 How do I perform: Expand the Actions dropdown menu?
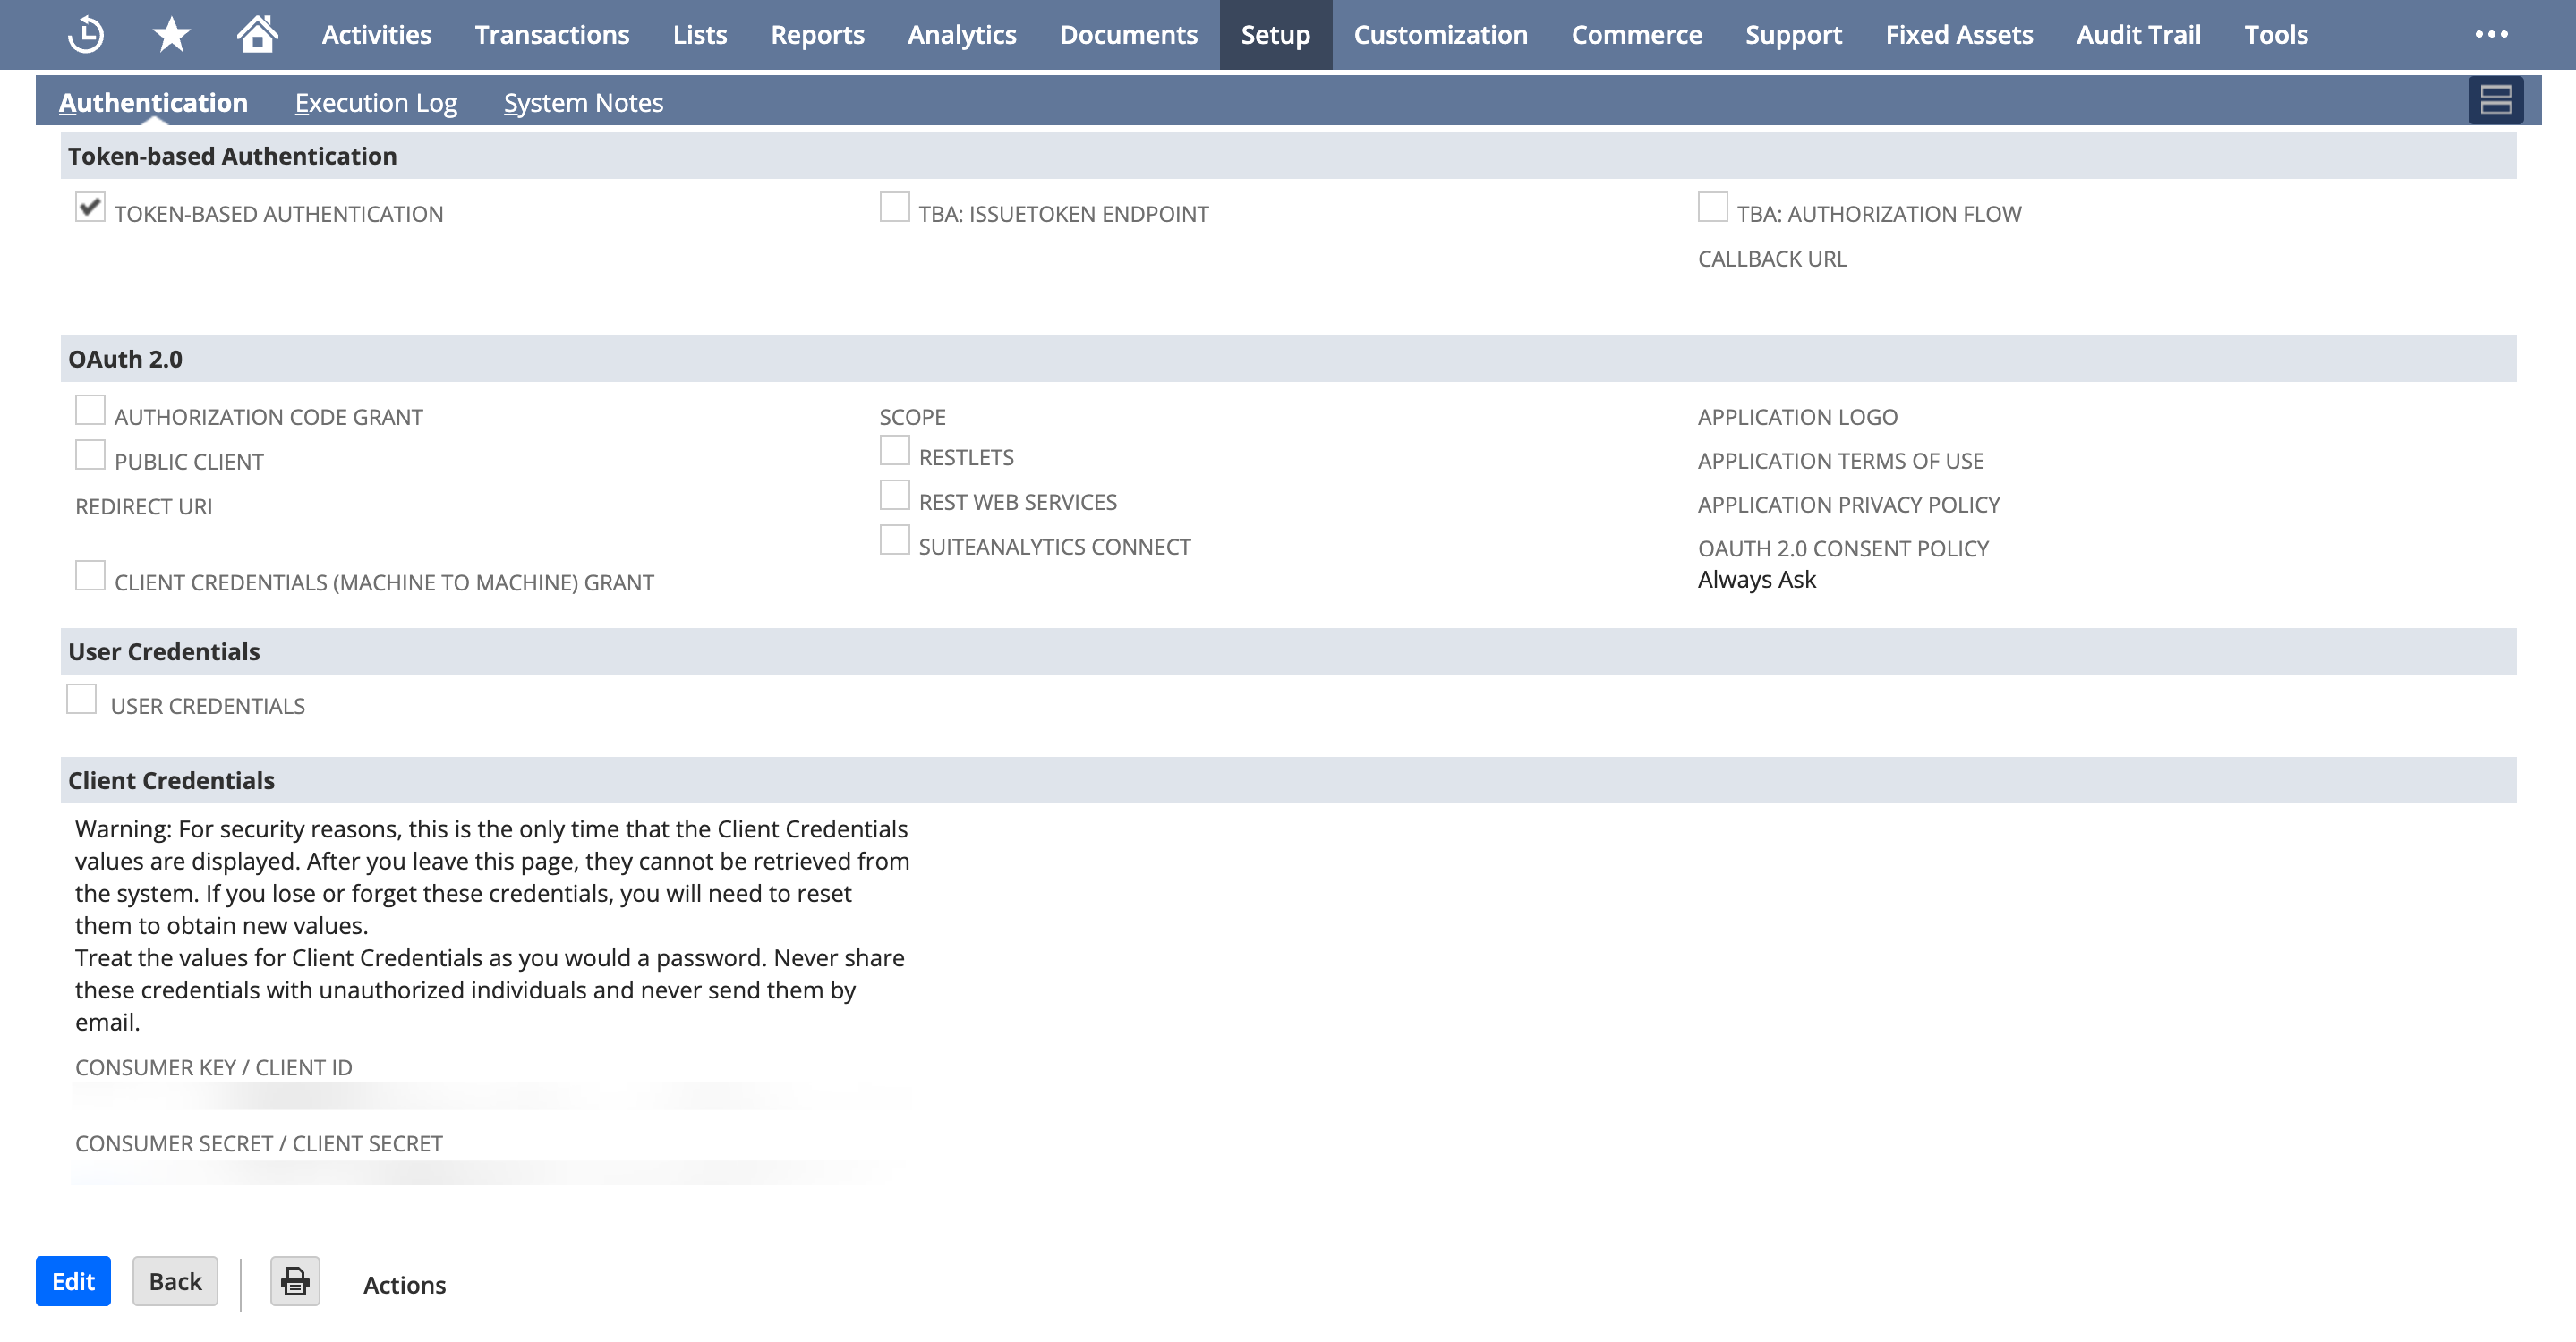pyautogui.click(x=404, y=1284)
